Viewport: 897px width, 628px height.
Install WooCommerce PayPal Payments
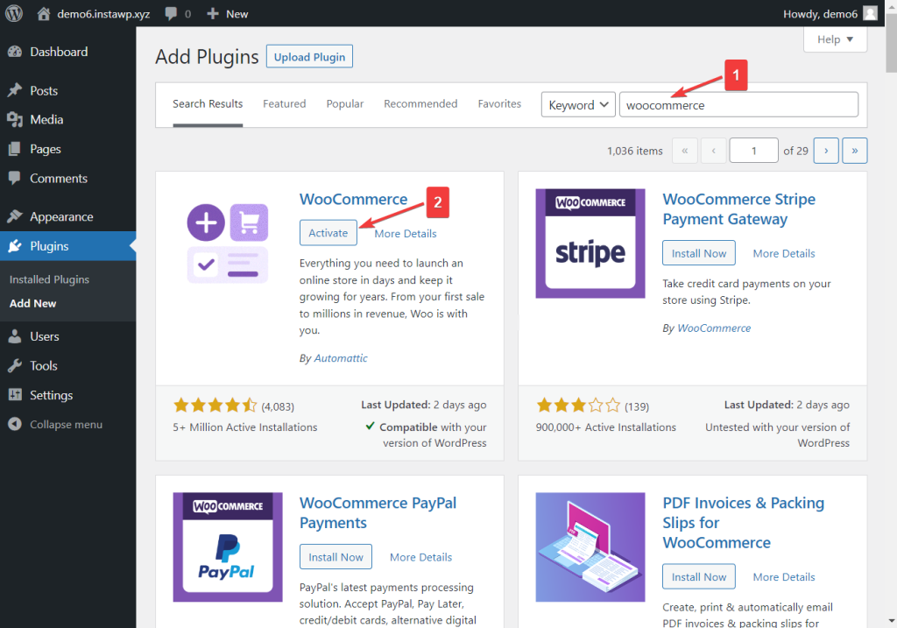click(x=335, y=557)
